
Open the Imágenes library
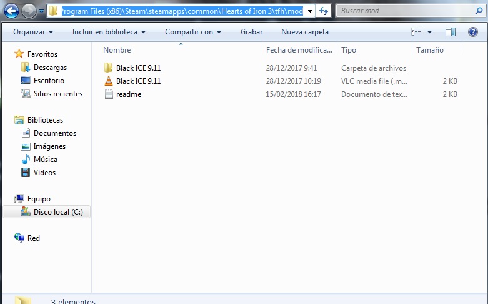coord(49,146)
